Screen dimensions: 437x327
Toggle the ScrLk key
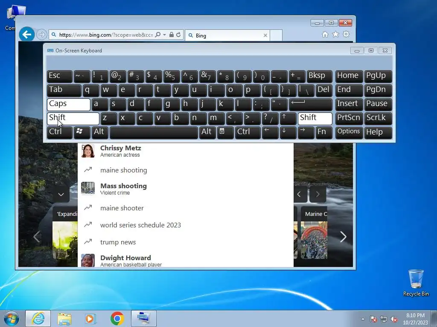point(378,119)
